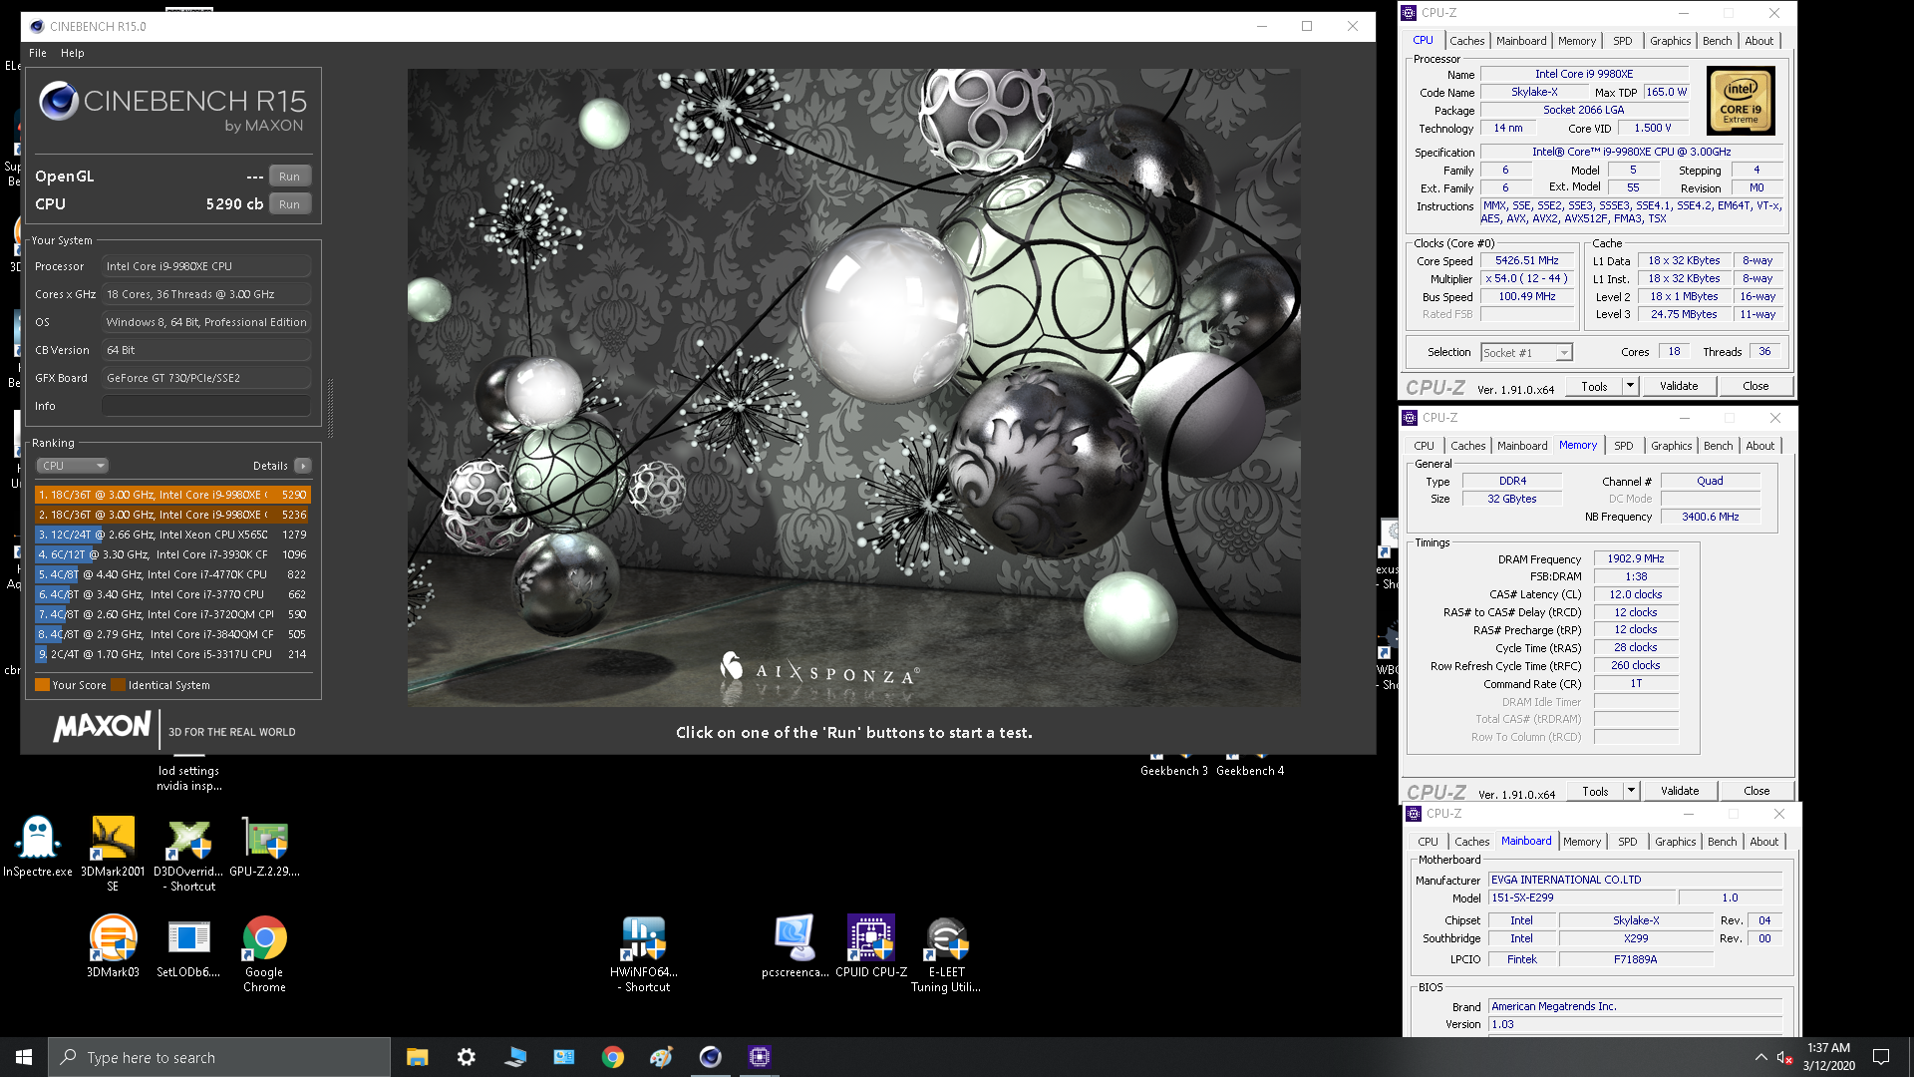Open Chrome from the taskbar
The height and width of the screenshot is (1077, 1914).
click(612, 1057)
